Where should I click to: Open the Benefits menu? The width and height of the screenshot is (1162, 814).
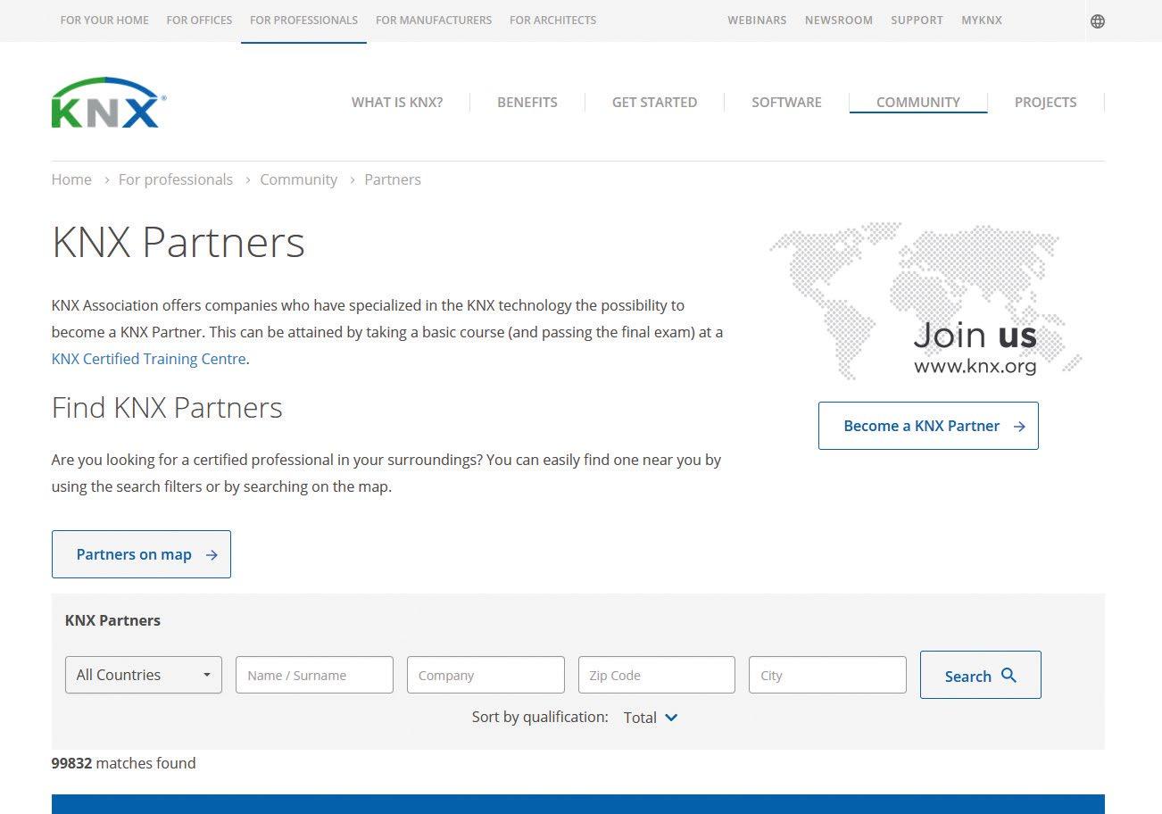click(527, 102)
